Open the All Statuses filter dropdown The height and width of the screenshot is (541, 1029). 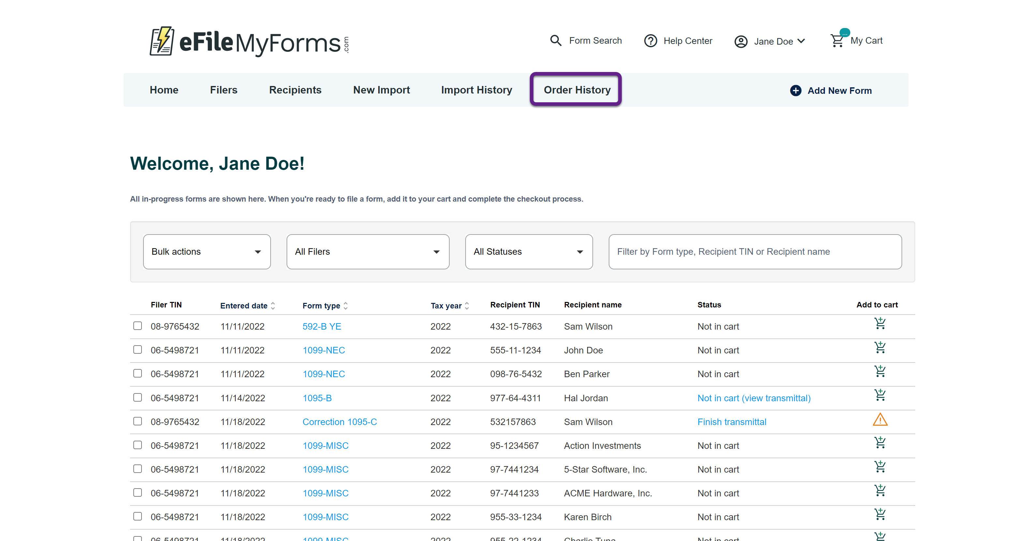(x=529, y=252)
